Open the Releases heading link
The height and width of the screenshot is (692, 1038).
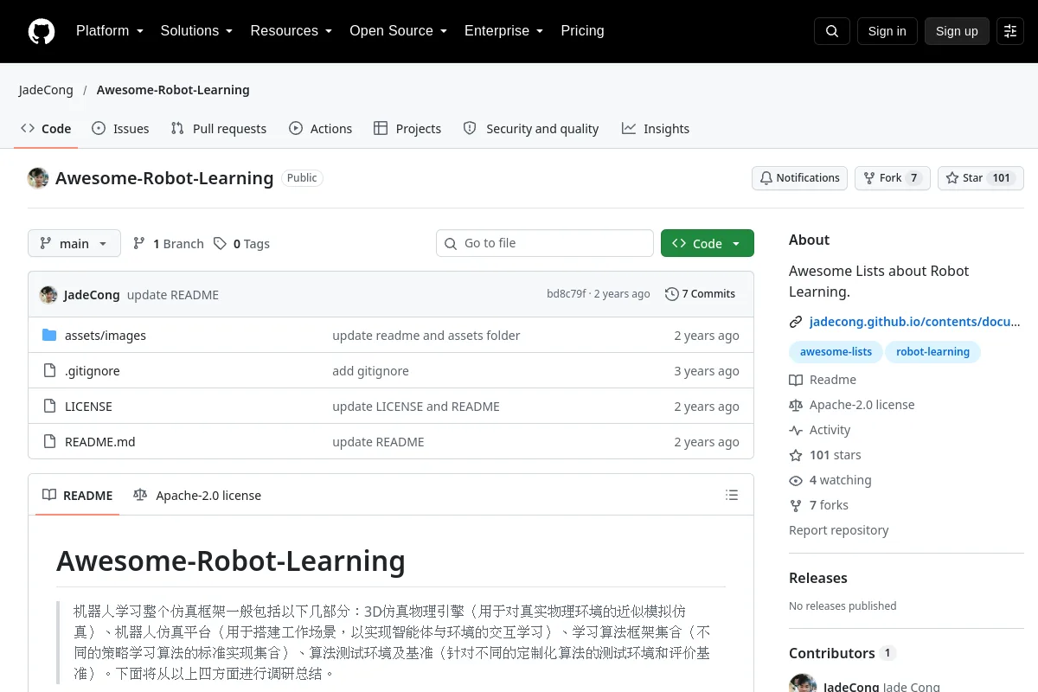coord(818,578)
